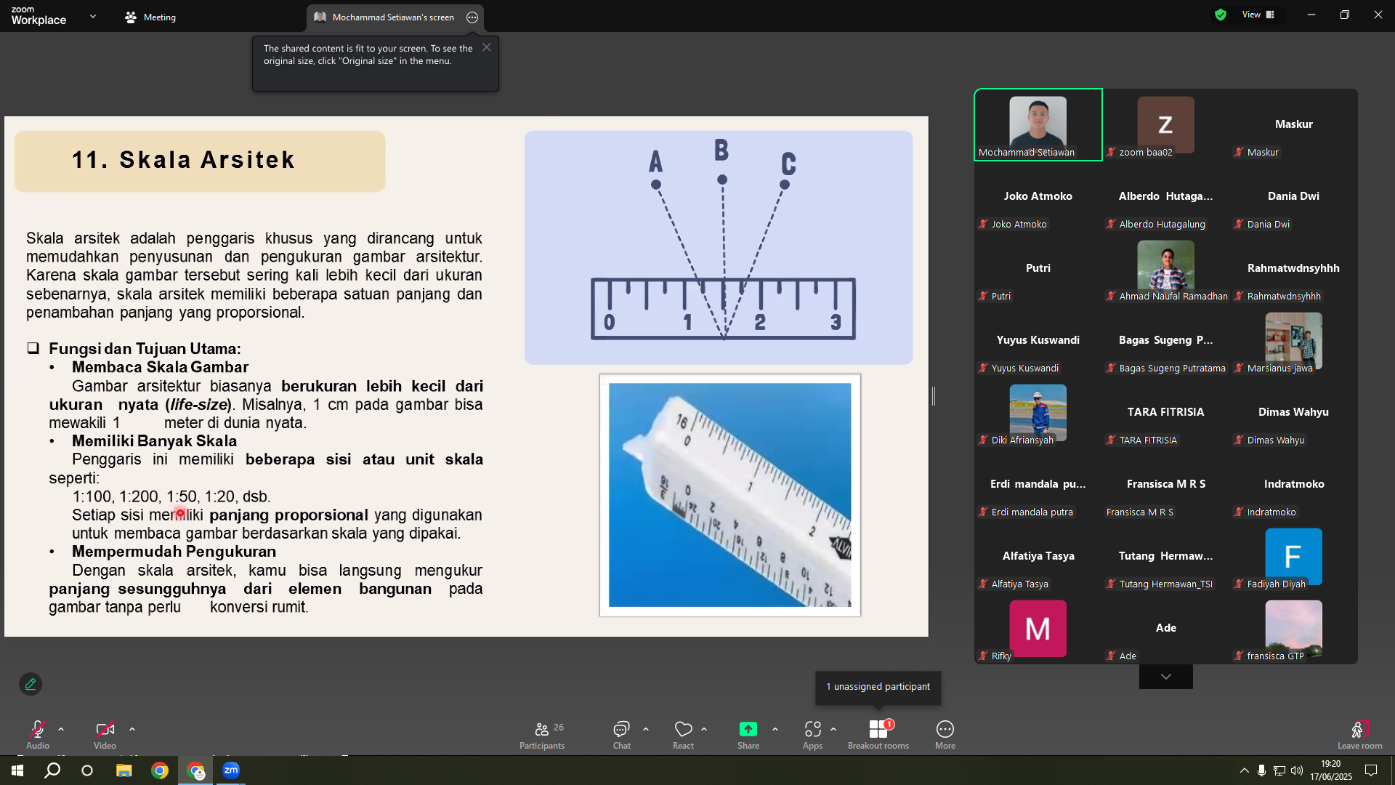1395x785 pixels.
Task: Click Joko Atmoko participant name
Action: [x=1038, y=196]
